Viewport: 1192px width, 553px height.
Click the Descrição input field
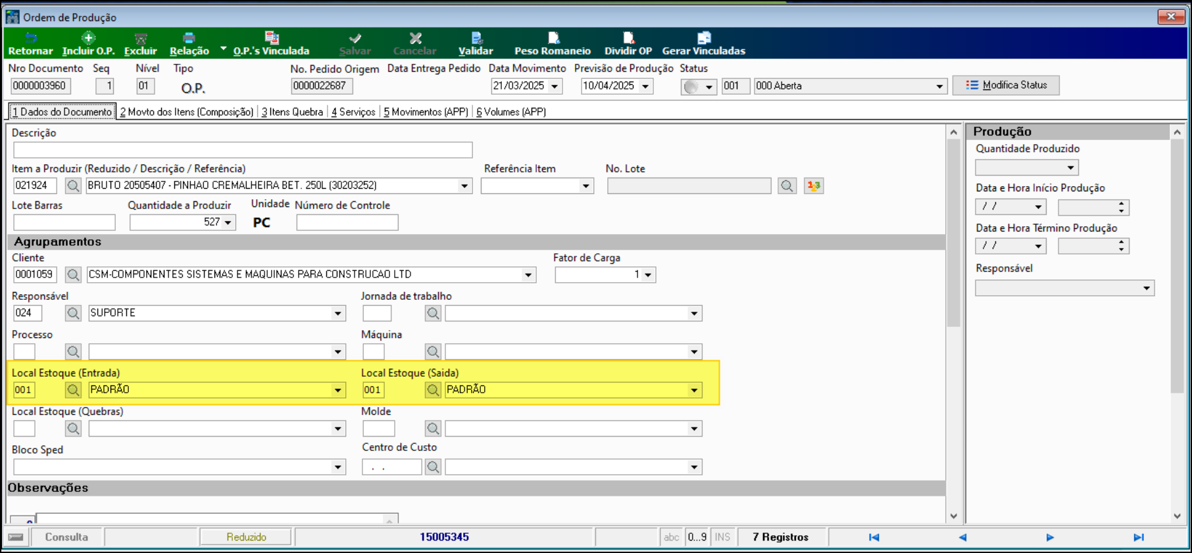pyautogui.click(x=243, y=150)
